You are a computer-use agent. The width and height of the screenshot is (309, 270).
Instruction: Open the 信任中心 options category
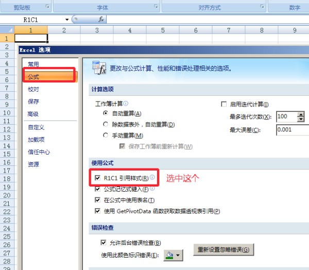[x=39, y=152]
